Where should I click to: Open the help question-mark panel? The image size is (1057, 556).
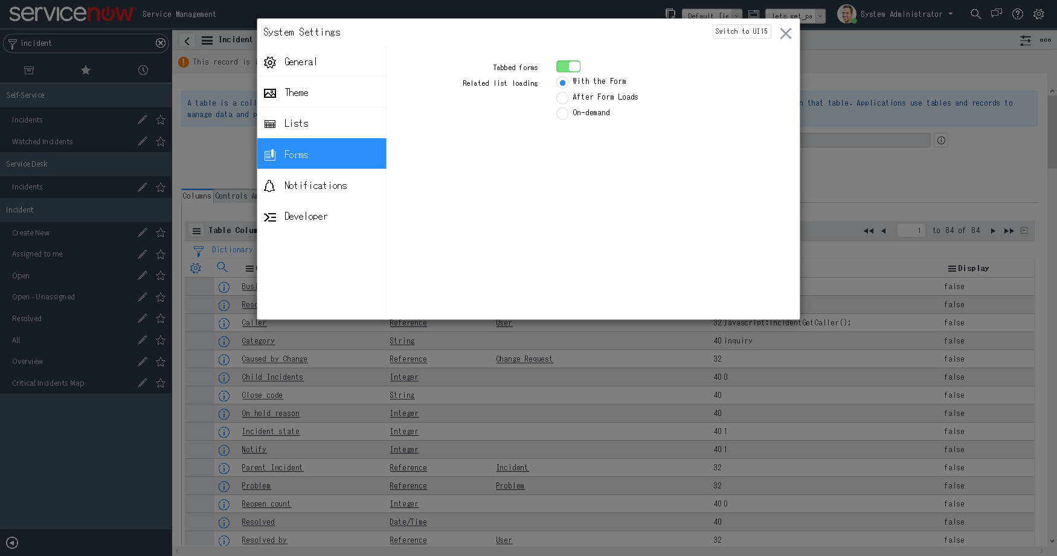(x=1018, y=14)
